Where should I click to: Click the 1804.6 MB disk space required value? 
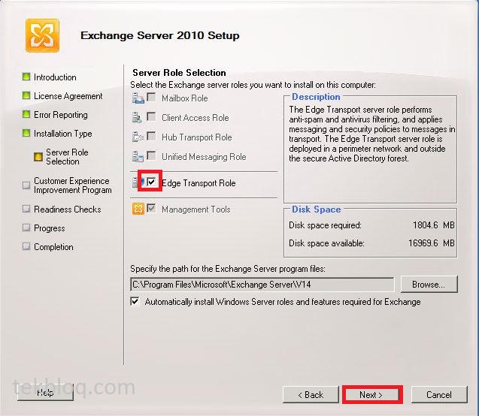(x=433, y=225)
